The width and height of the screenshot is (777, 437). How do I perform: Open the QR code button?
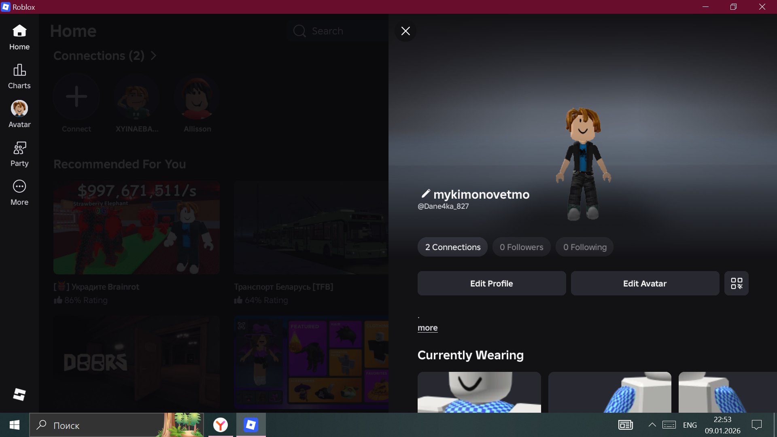(x=736, y=283)
